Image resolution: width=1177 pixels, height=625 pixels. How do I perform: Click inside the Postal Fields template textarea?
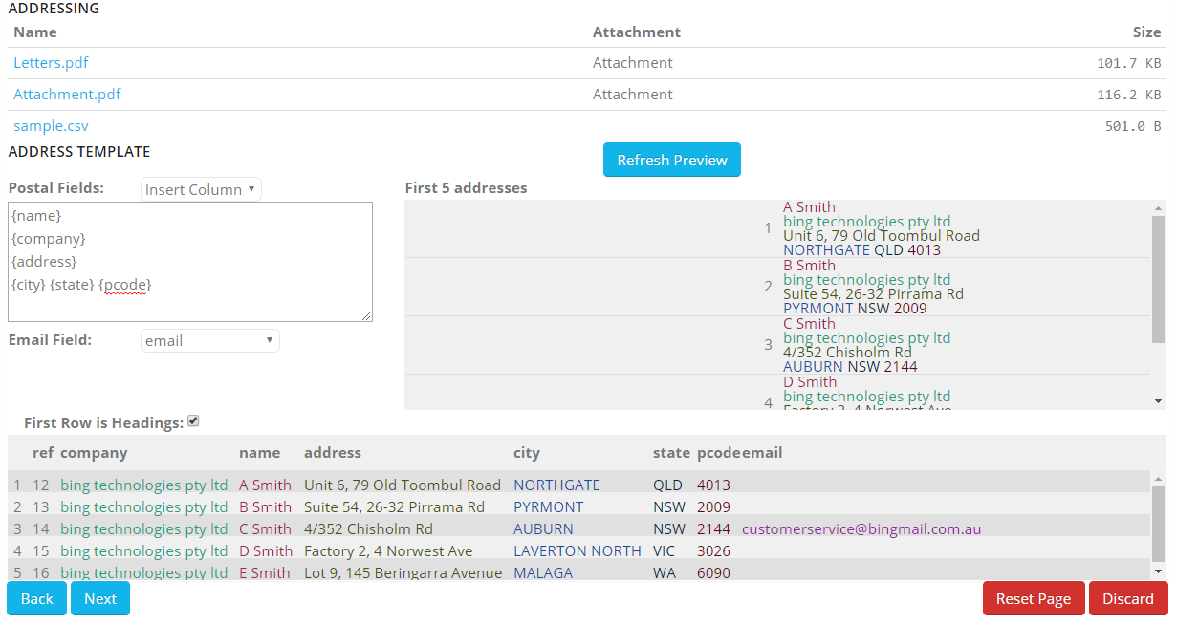[x=190, y=262]
